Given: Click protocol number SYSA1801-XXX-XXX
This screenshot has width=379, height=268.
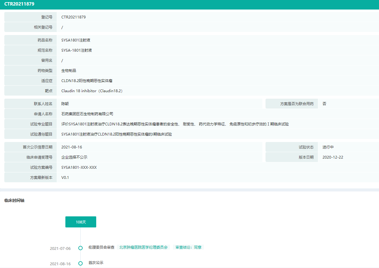Looking at the screenshot, I should point(79,167).
